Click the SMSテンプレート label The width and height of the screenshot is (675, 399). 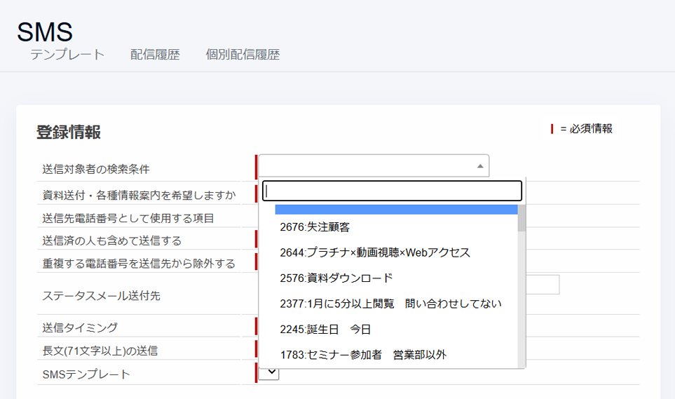click(x=86, y=374)
